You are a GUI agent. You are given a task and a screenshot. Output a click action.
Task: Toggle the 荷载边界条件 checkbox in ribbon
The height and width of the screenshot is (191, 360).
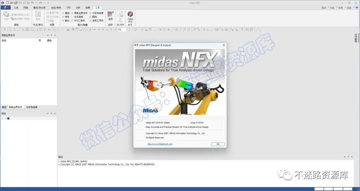(x=72, y=13)
